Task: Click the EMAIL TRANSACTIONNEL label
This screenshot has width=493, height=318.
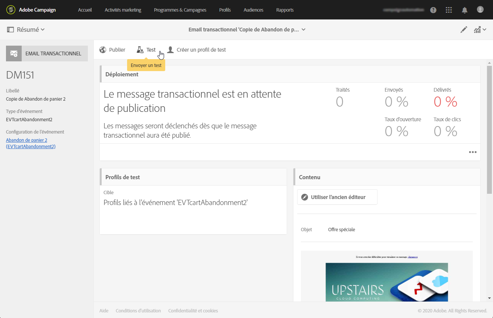Action: click(53, 53)
